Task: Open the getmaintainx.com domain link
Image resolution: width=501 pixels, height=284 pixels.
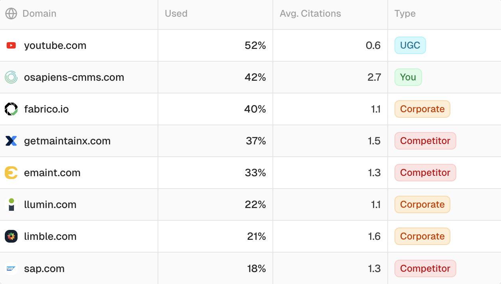Action: [67, 141]
